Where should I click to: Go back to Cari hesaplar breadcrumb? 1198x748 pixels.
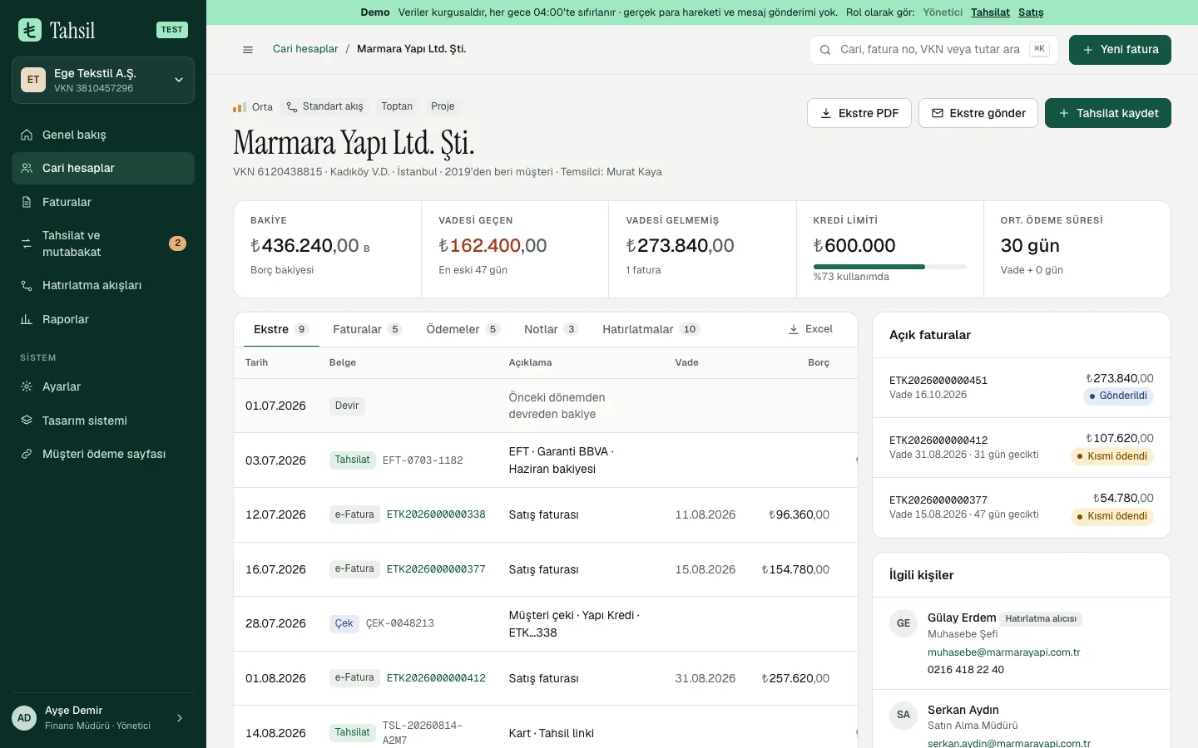point(305,49)
